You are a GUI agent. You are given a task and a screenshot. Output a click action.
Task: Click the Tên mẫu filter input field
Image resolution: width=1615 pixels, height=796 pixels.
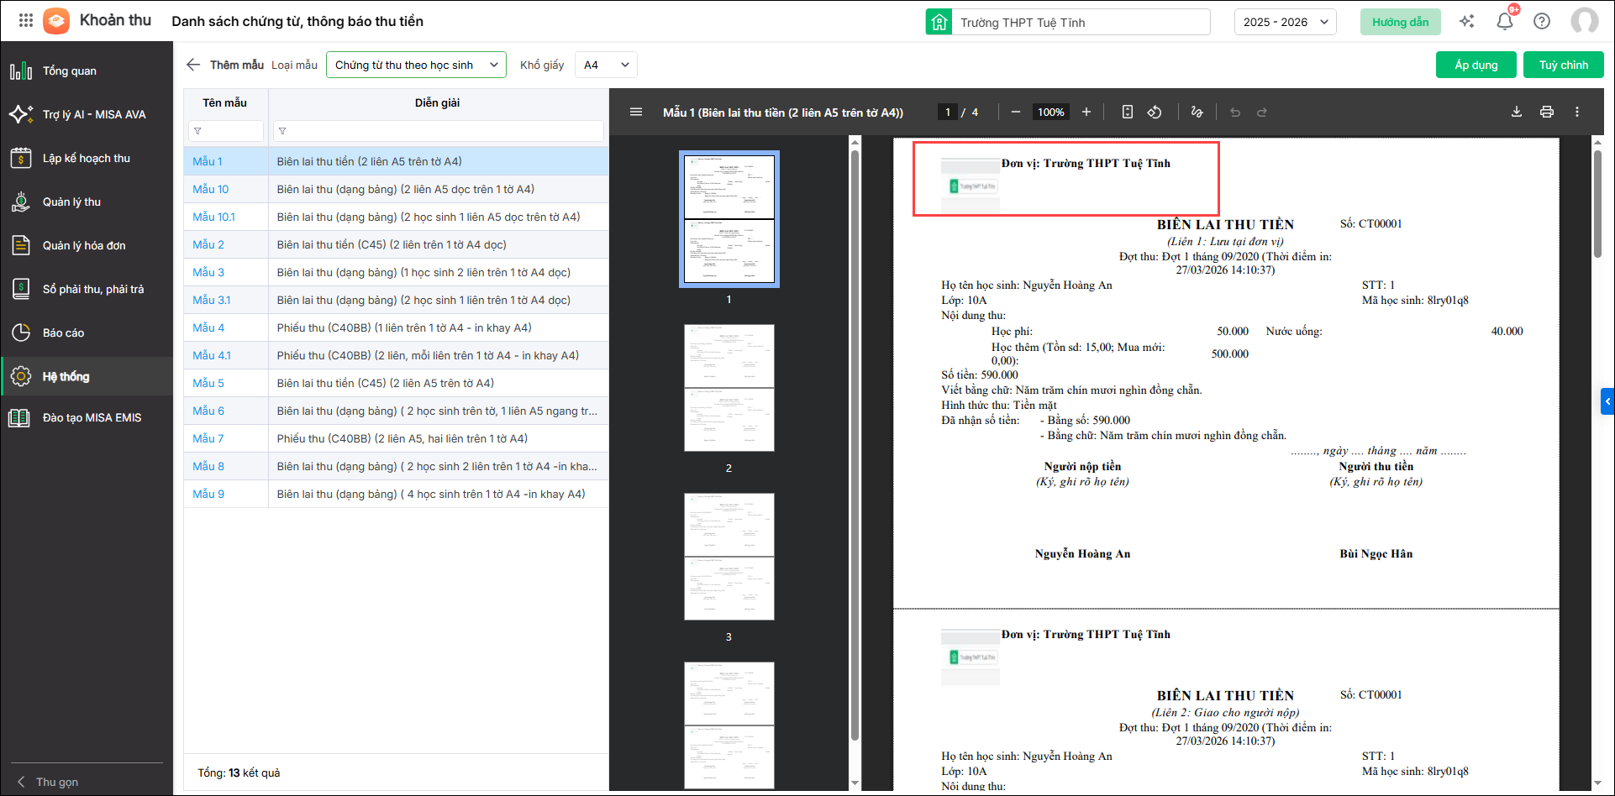227,131
